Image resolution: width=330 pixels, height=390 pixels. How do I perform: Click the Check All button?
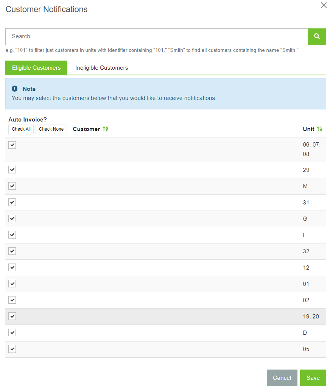21,129
